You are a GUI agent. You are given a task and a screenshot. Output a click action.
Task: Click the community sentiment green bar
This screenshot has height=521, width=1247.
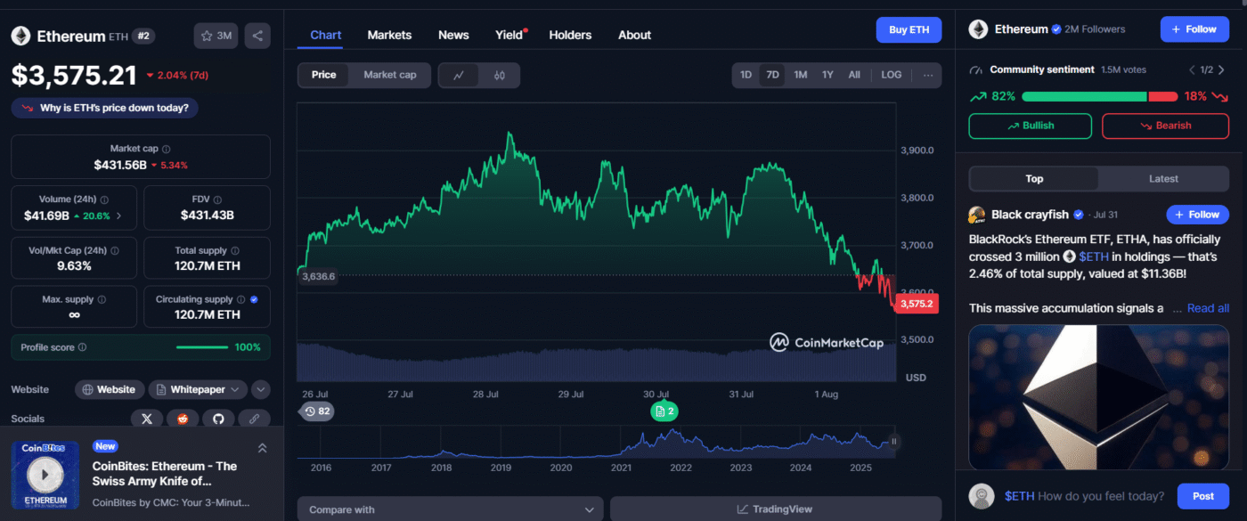pos(1084,96)
